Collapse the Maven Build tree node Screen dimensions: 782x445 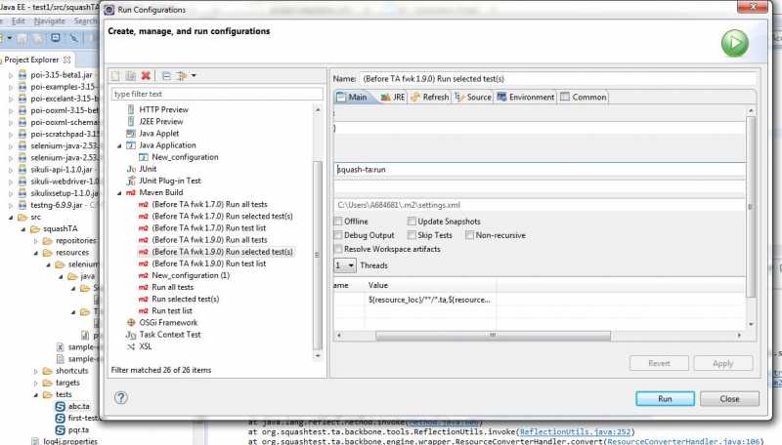[x=119, y=193]
